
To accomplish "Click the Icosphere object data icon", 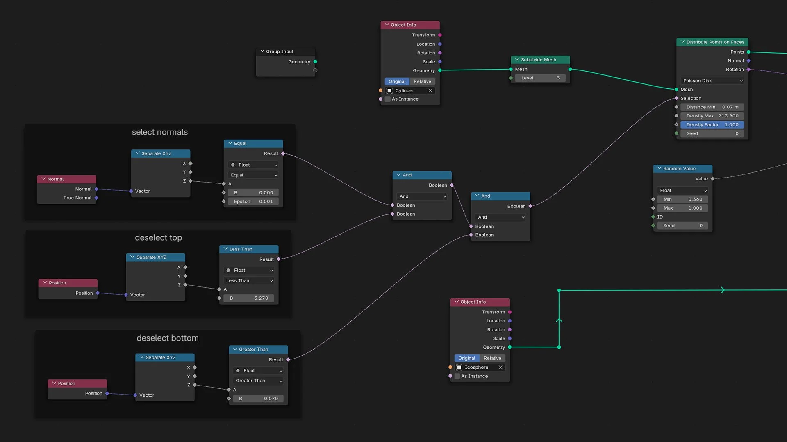I will 459,367.
